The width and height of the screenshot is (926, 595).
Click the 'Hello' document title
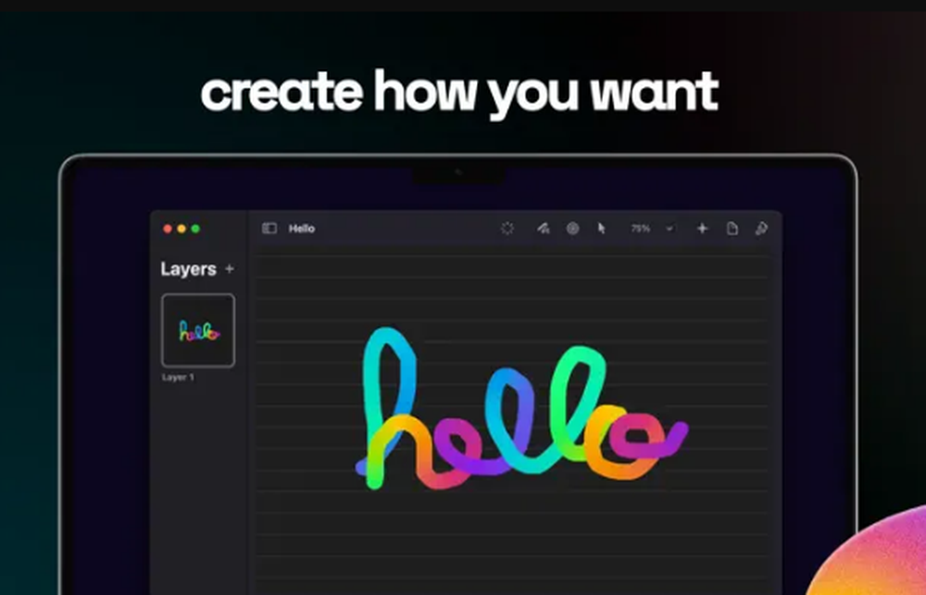coord(302,229)
